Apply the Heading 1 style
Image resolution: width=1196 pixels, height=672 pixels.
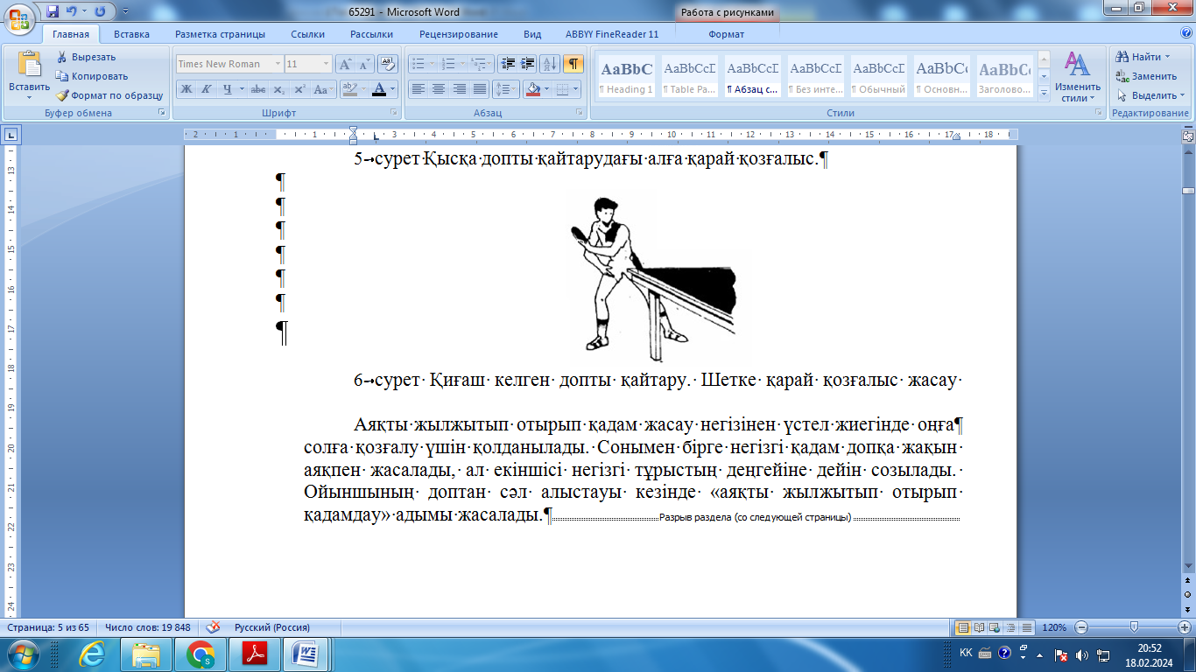(626, 77)
